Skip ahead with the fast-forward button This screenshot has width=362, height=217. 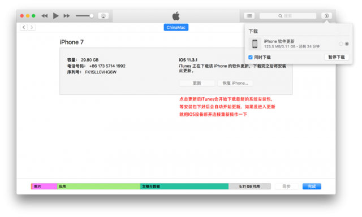point(67,16)
